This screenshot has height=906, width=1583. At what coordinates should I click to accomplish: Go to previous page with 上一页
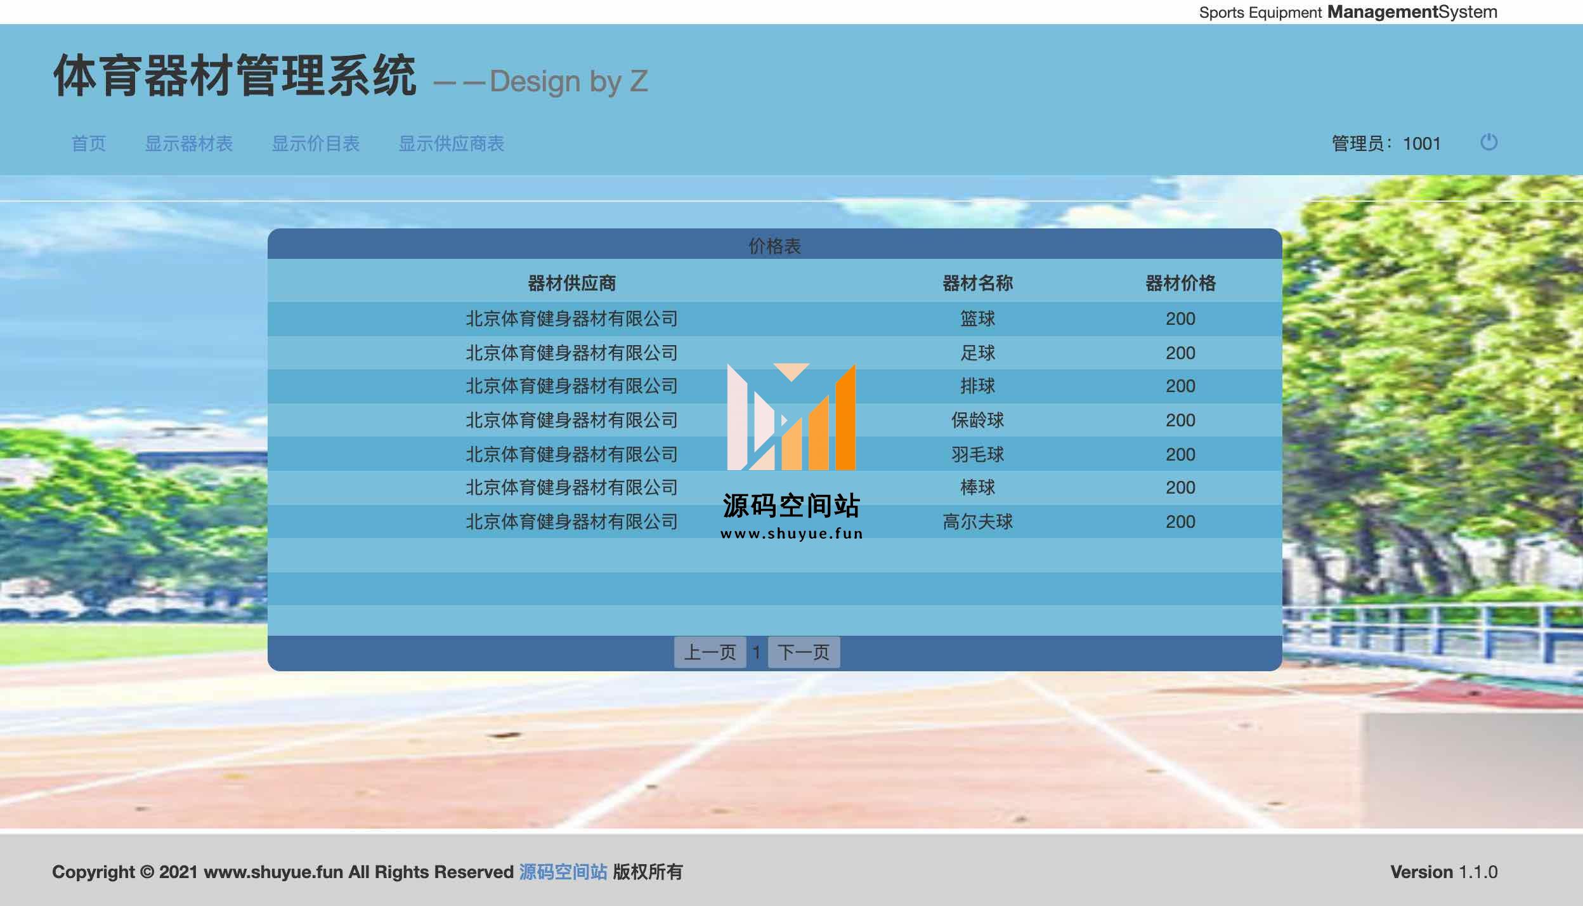click(710, 652)
